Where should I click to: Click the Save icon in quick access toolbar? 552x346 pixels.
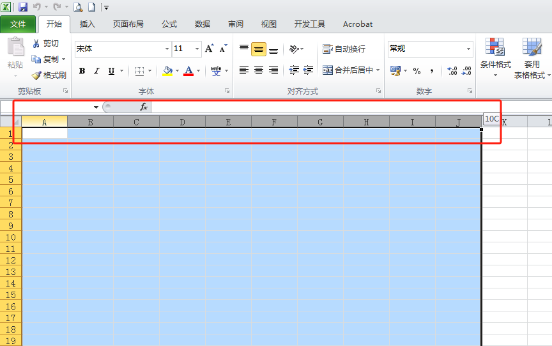pyautogui.click(x=23, y=7)
